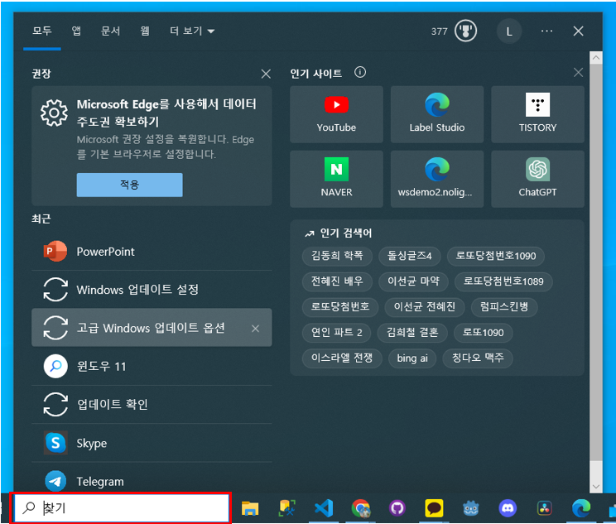This screenshot has width=616, height=524.
Task: Search trending term 칭다오 맥주
Action: coord(478,358)
